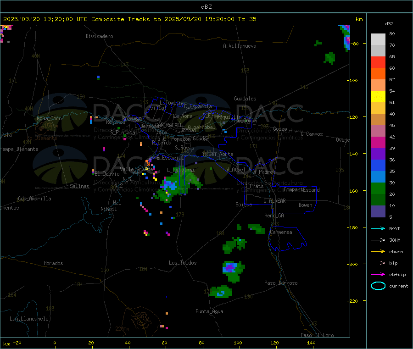The height and width of the screenshot is (349, 413).
Task: Click the 'Nihuil' map label
Action: [x=108, y=209]
